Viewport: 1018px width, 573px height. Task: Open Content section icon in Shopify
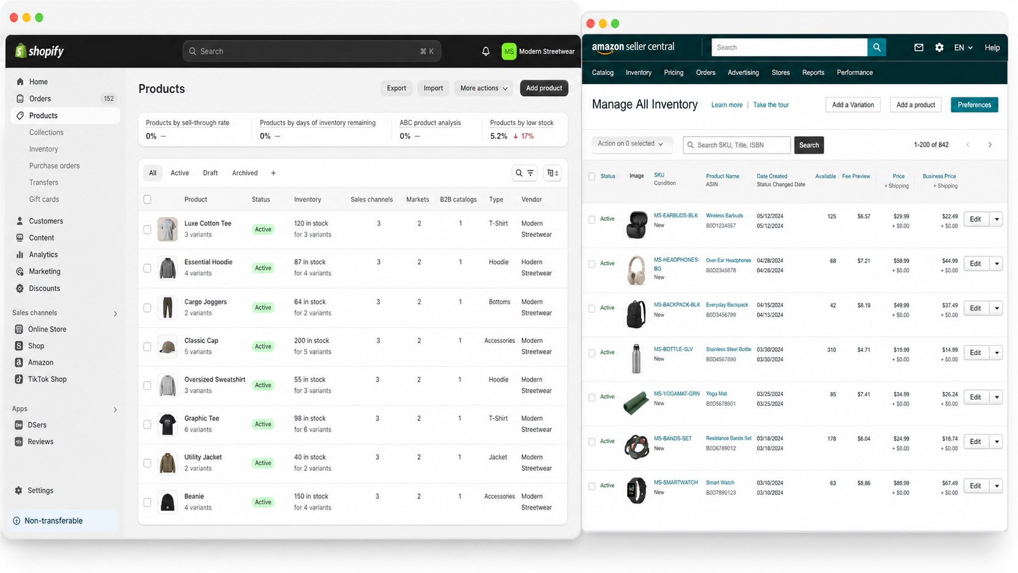20,238
